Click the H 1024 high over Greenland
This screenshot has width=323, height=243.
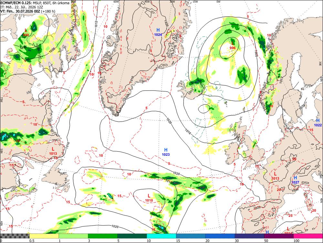point(158,32)
